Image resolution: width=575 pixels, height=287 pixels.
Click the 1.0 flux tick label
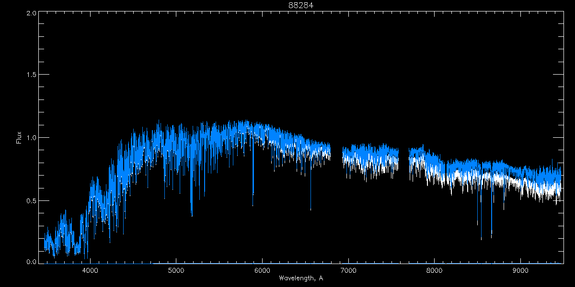coord(32,138)
